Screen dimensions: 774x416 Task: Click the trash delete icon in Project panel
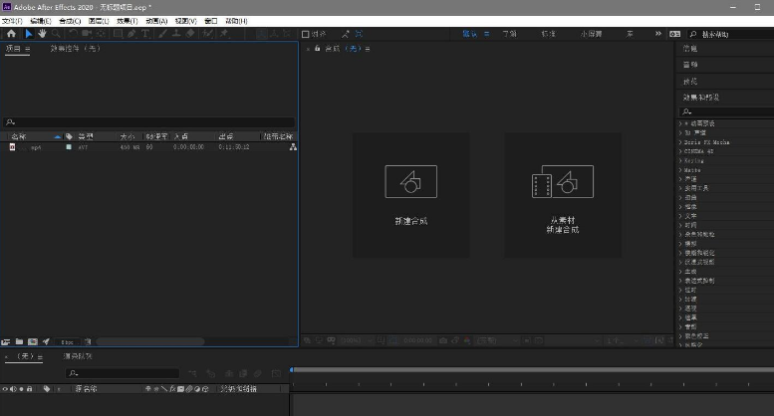87,341
